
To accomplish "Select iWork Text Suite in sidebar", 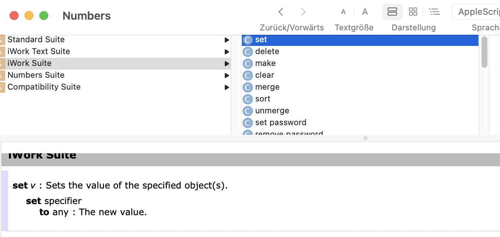I will 115,51.
